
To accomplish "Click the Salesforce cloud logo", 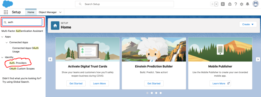I will pyautogui.click(x=8, y=4).
